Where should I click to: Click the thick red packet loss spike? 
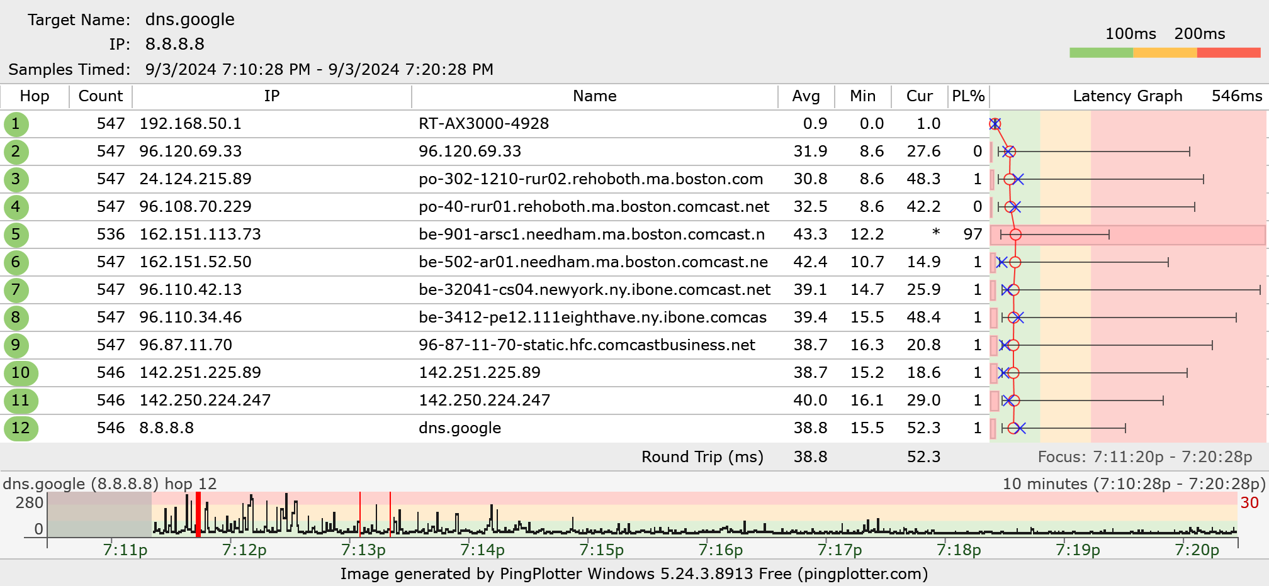click(198, 514)
